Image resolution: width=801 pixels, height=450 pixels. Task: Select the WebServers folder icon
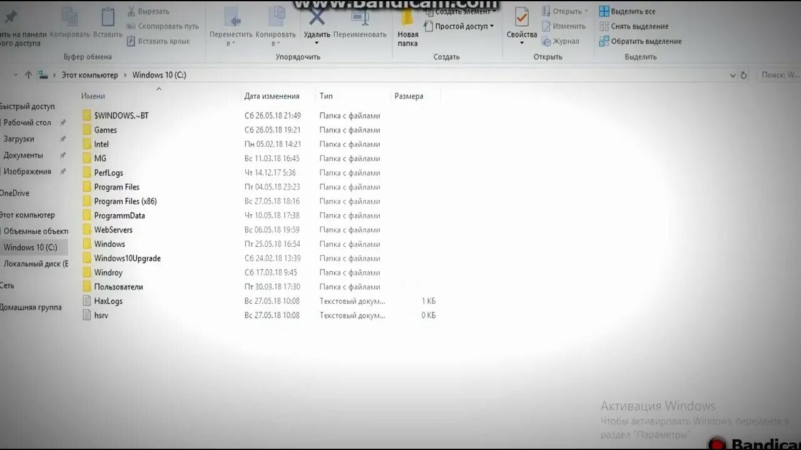pos(87,230)
